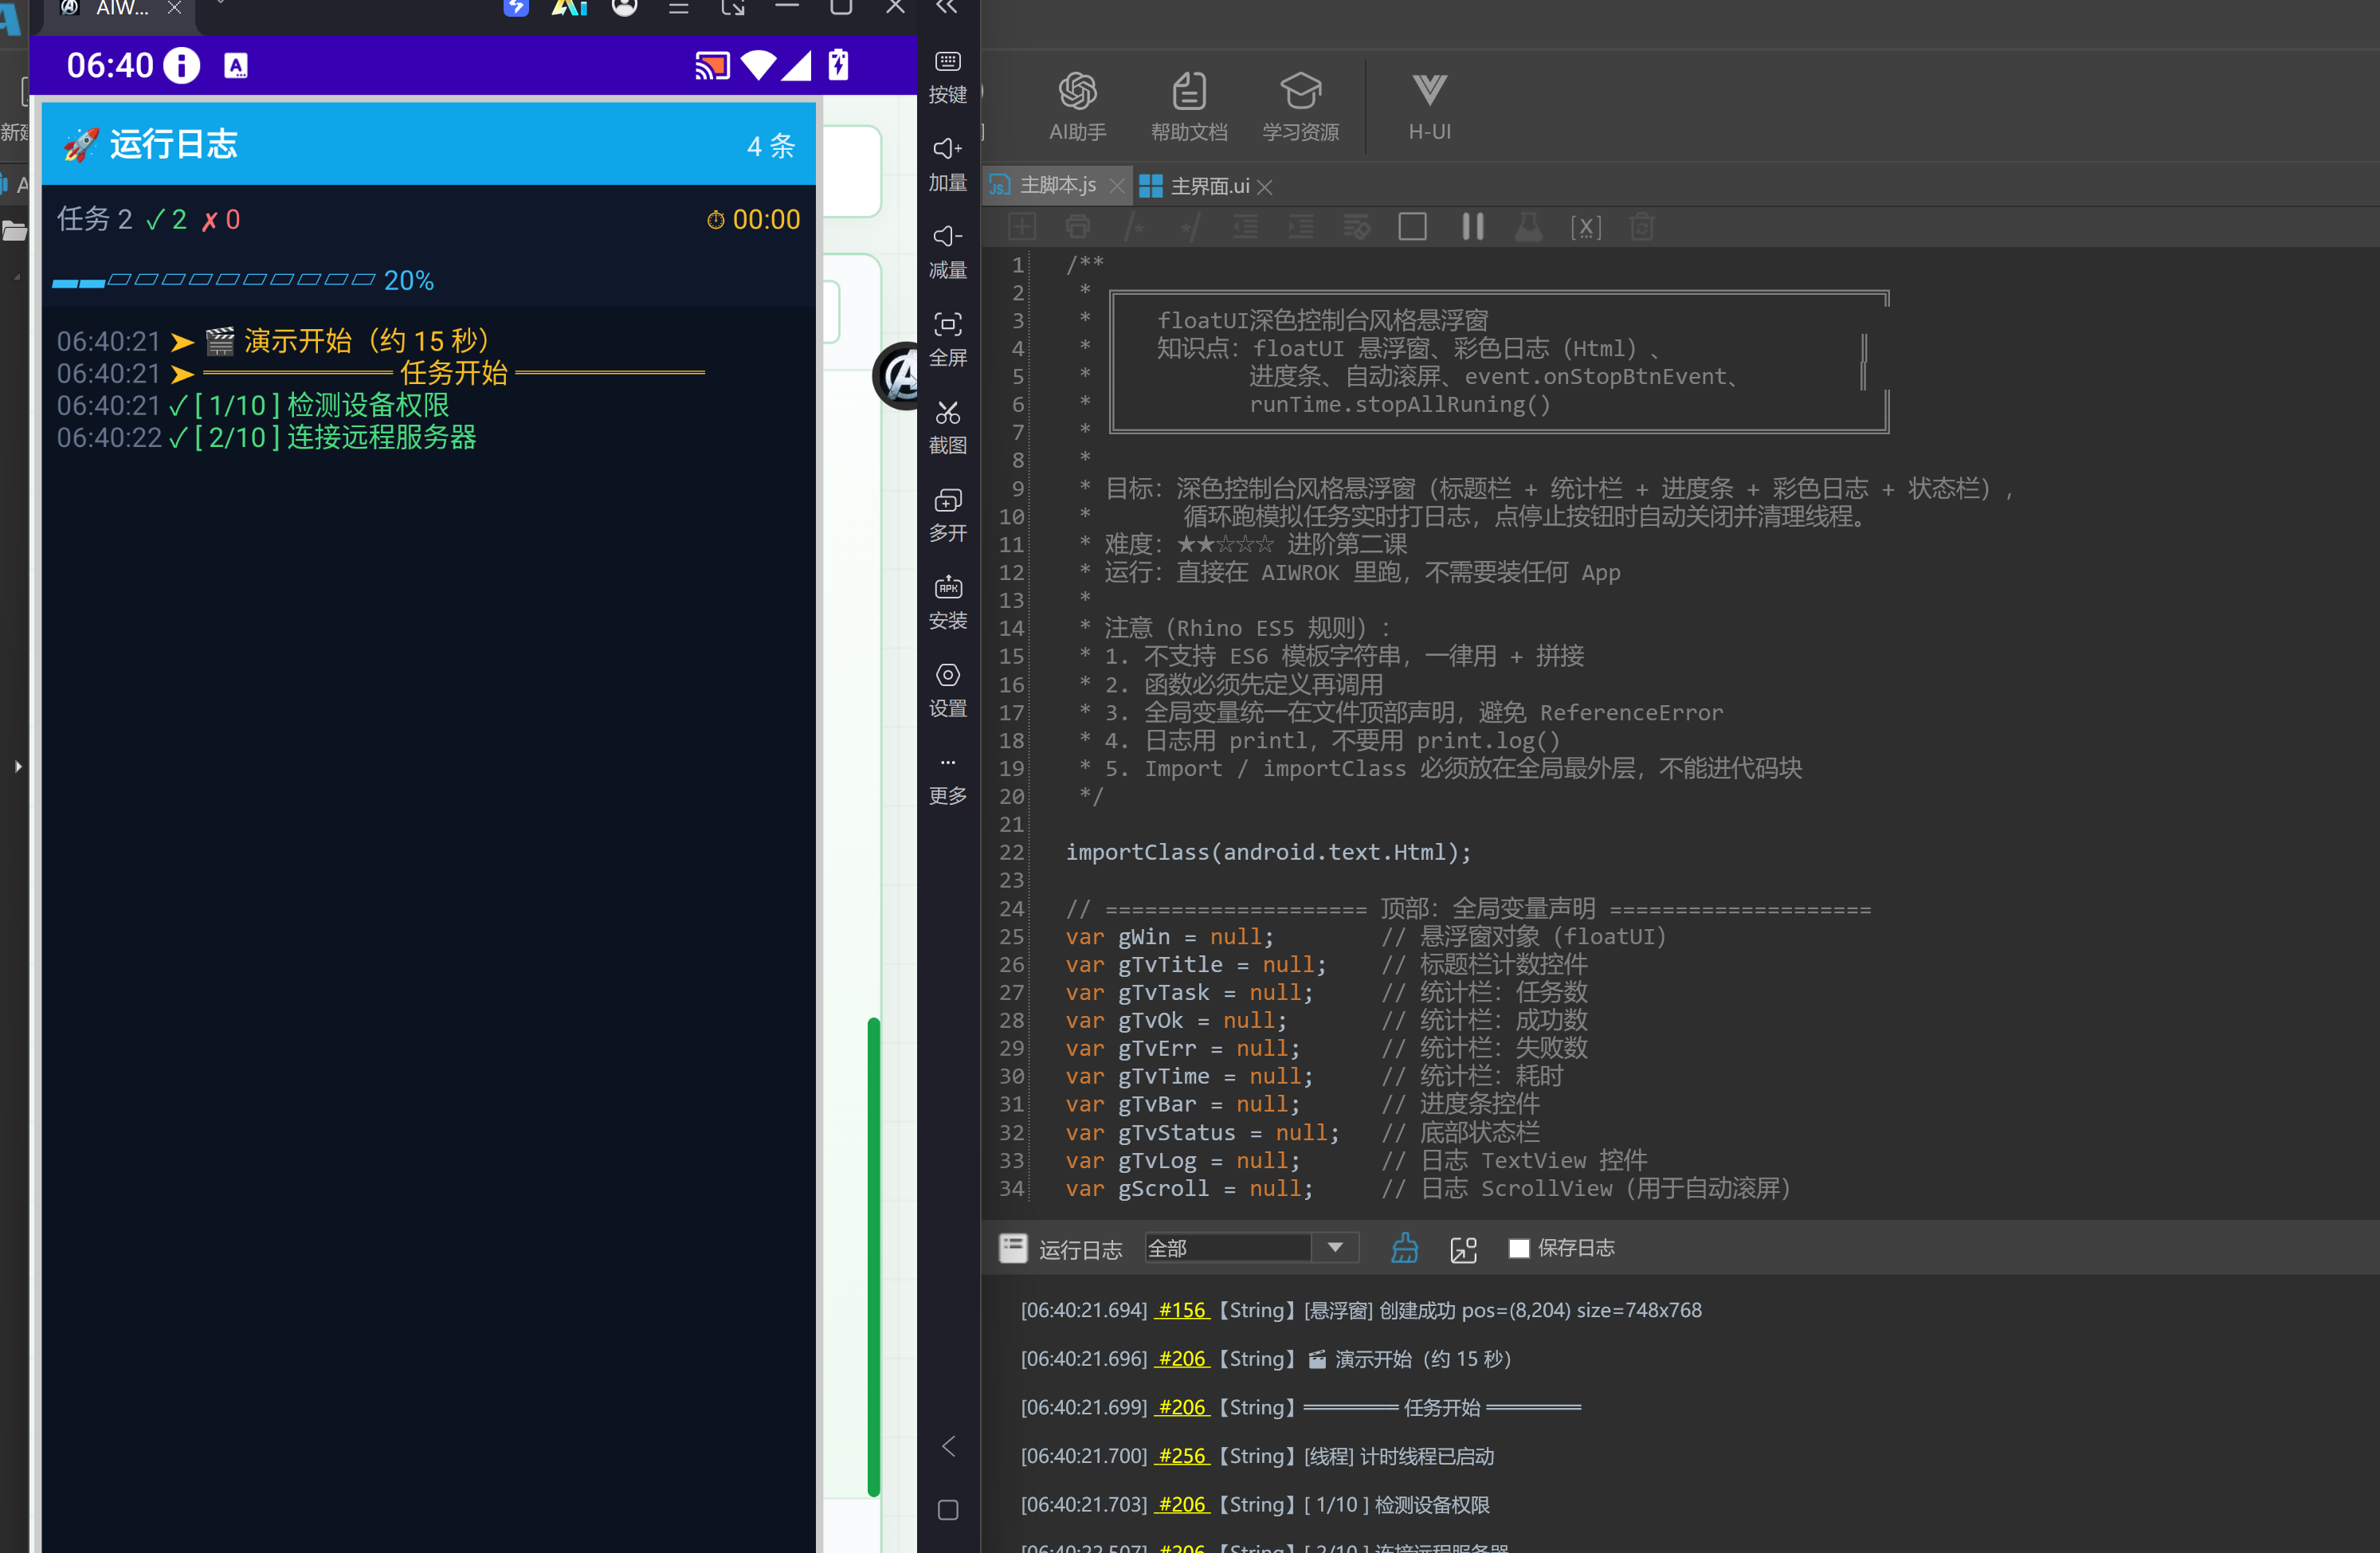Decrease volume with 减量 button
Screen dimensions: 2380x1553
(947, 252)
